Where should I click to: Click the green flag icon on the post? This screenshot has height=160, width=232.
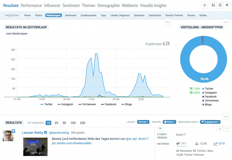click(160, 129)
